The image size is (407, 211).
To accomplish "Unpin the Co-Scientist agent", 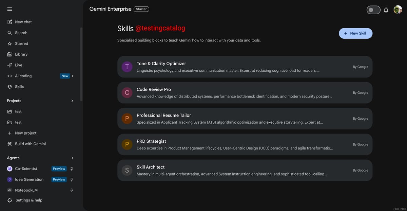I will click(71, 168).
